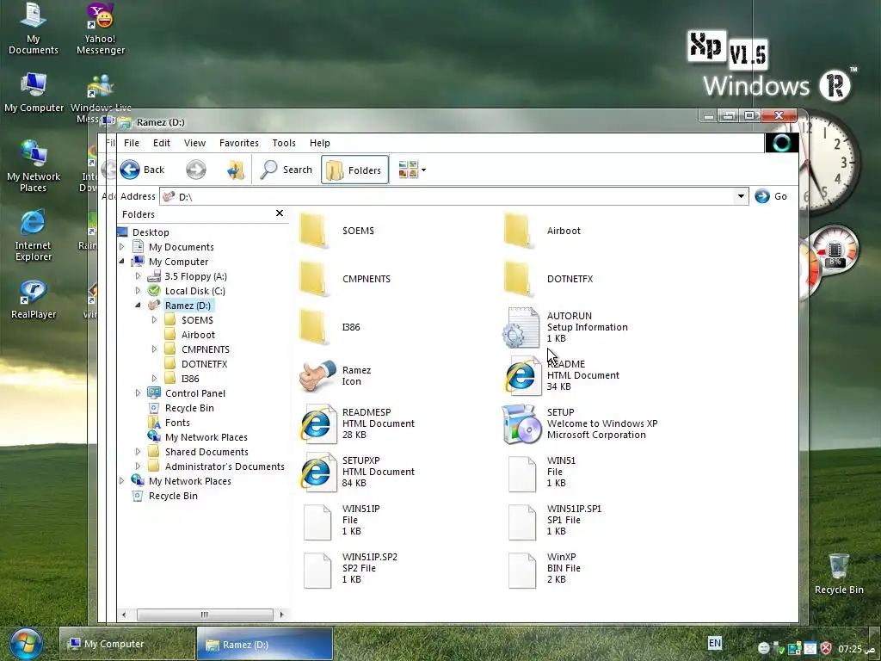Select I386 folder icon in file list
Screen dimensions: 881x661
313,326
